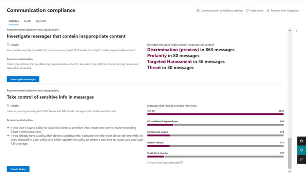Switch to the Reports tab
This screenshot has width=307, height=173.
point(41,21)
